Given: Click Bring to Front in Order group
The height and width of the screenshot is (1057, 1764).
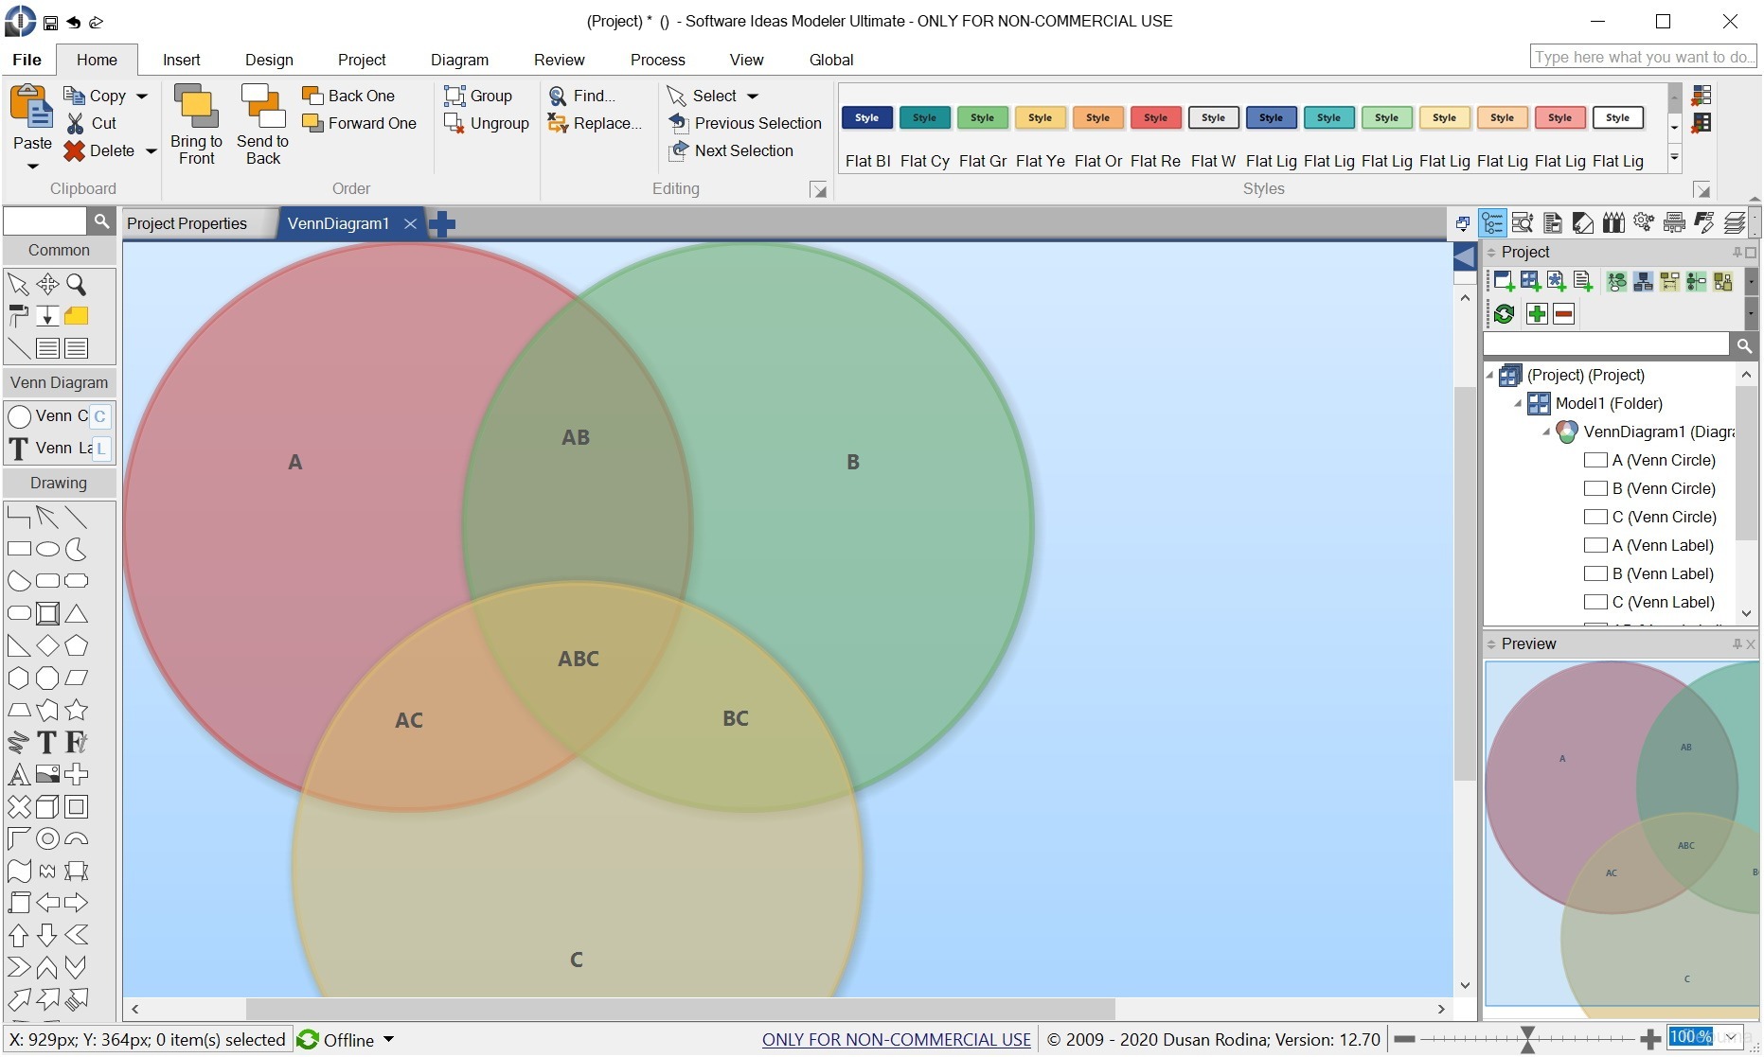Looking at the screenshot, I should [195, 123].
